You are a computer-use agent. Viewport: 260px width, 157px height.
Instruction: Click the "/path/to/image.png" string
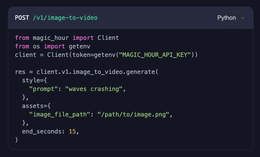(133, 114)
